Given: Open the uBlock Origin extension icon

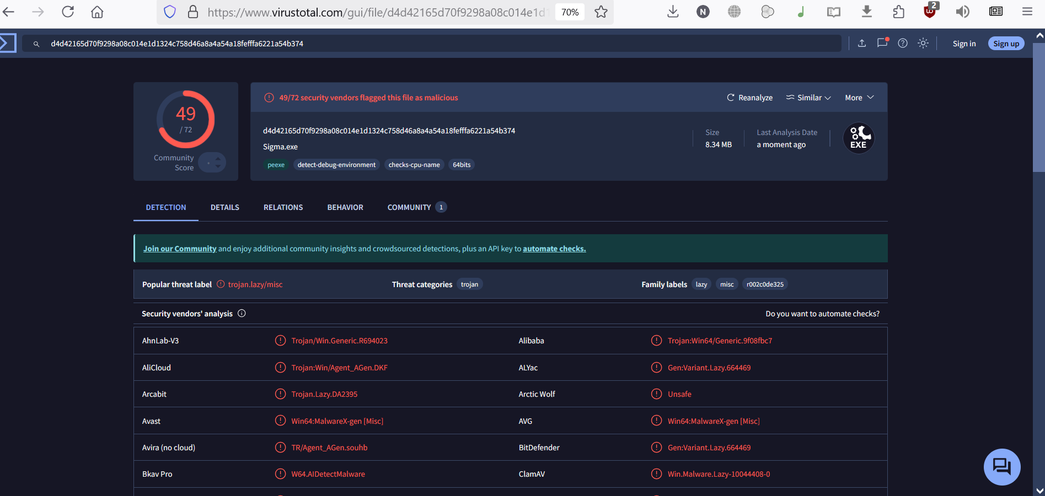Looking at the screenshot, I should [930, 10].
